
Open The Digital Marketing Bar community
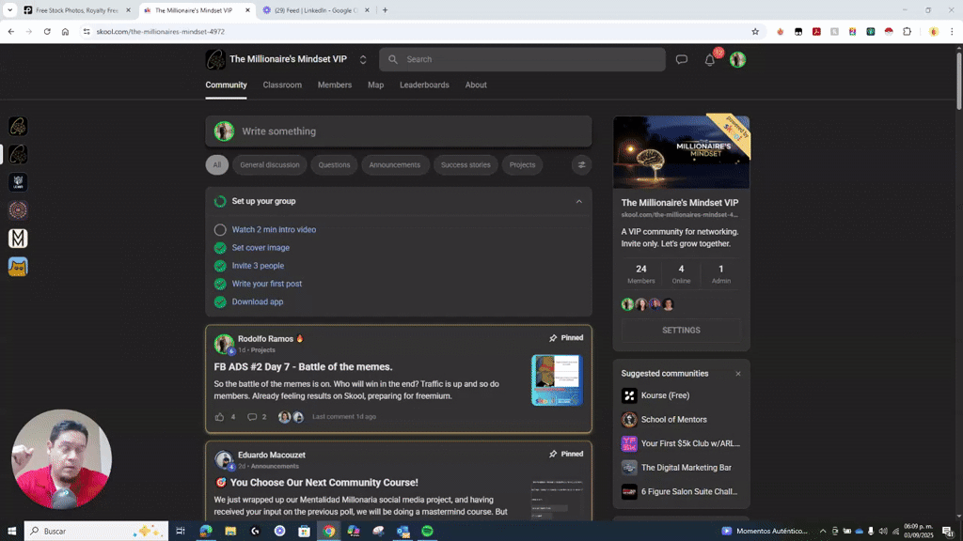(x=686, y=468)
